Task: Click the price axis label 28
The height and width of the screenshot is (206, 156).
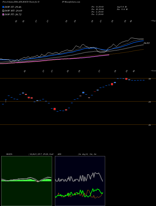Action: 149,102
